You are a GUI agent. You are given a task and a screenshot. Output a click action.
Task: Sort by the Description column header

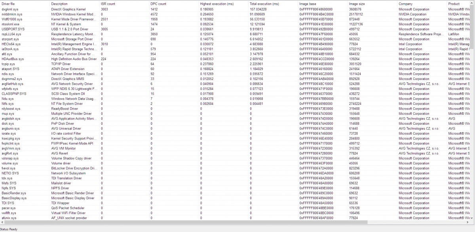(74, 4)
